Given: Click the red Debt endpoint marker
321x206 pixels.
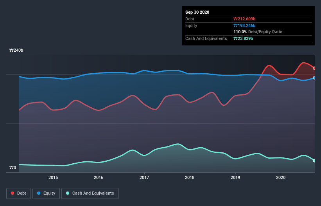Looking at the screenshot, I should point(314,68).
